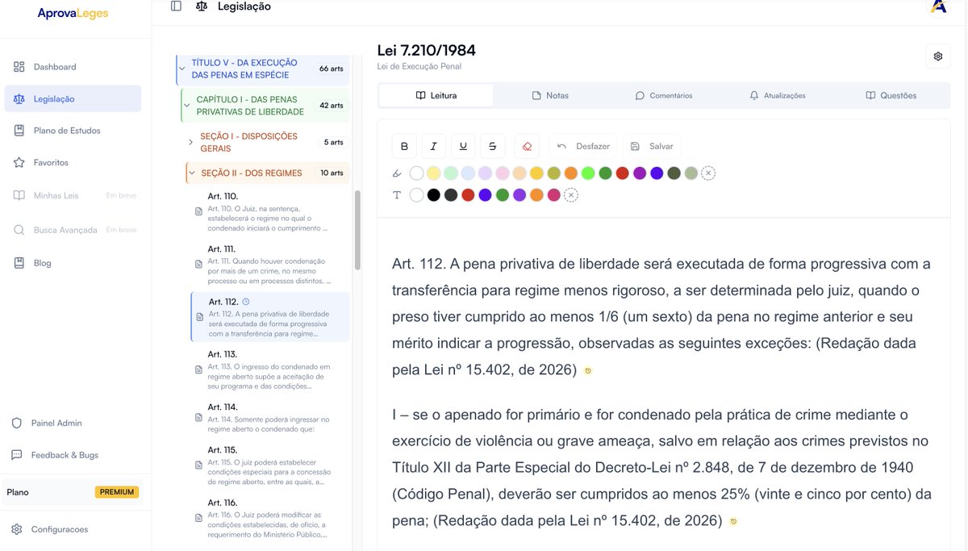The width and height of the screenshot is (968, 551).
Task: Click the PREMIUM plan badge
Action: coord(117,492)
